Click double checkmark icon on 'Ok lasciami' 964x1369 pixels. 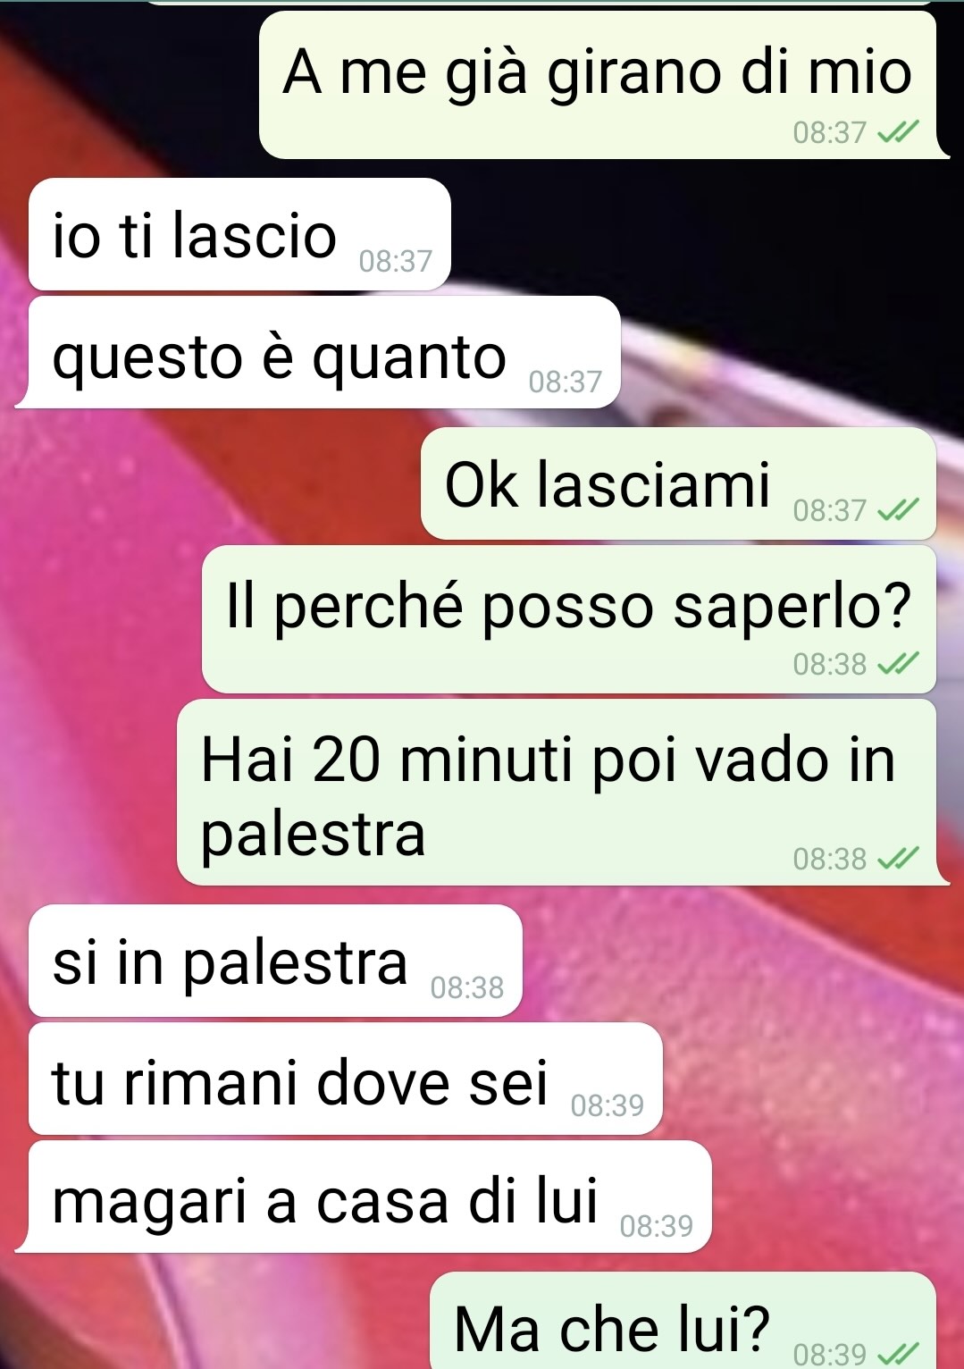(x=898, y=510)
